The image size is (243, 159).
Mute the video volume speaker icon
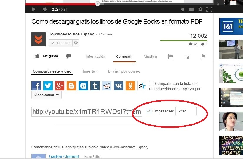click(x=45, y=9)
